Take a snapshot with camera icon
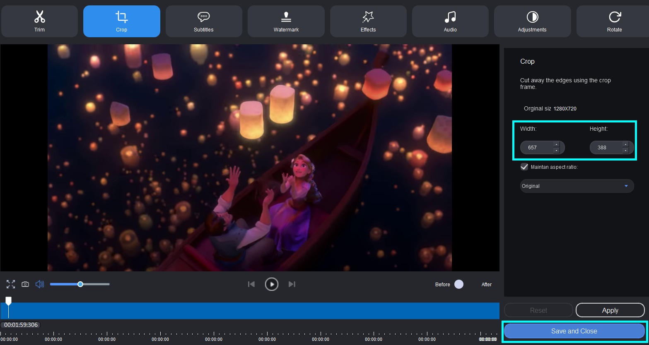The height and width of the screenshot is (345, 649). pos(25,284)
